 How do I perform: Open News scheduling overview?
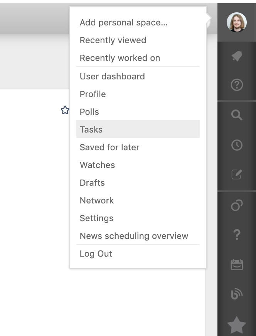(134, 236)
